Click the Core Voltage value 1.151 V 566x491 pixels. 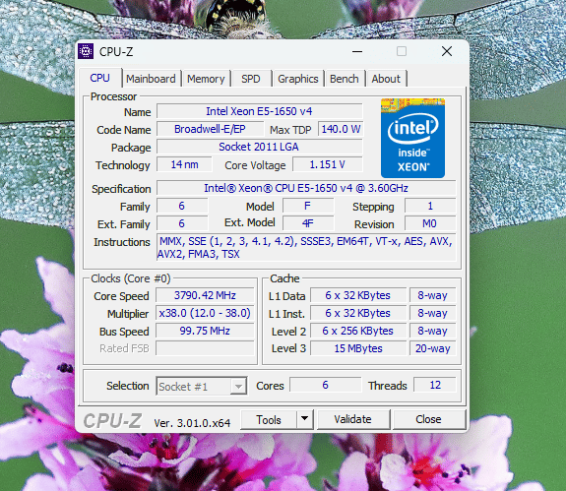tap(327, 164)
